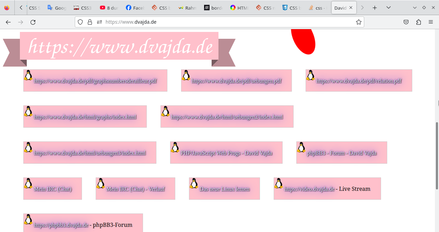Viewport: 439px width, 232px height.
Task: Open the list all tabs dropdown
Action: pyautogui.click(x=388, y=7)
